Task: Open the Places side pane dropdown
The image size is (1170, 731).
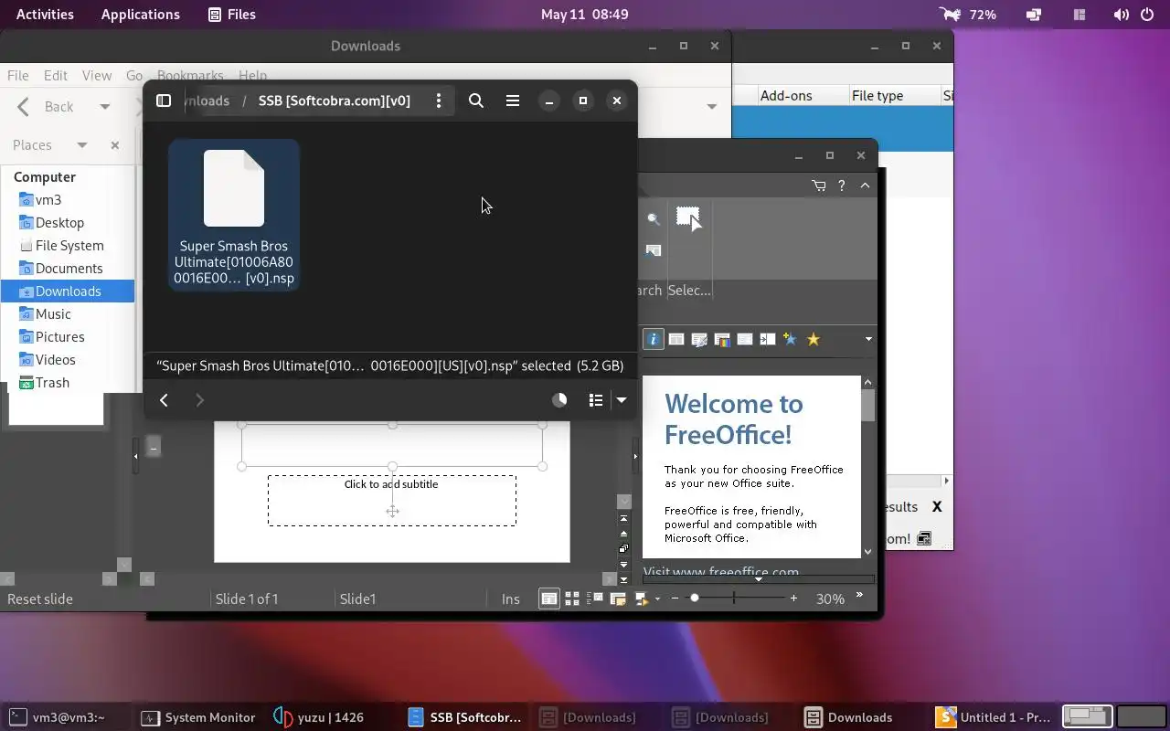Action: coord(81,145)
